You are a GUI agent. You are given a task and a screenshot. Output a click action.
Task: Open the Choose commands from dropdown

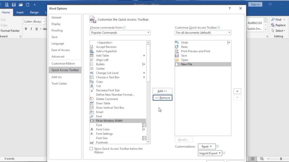tap(148, 32)
